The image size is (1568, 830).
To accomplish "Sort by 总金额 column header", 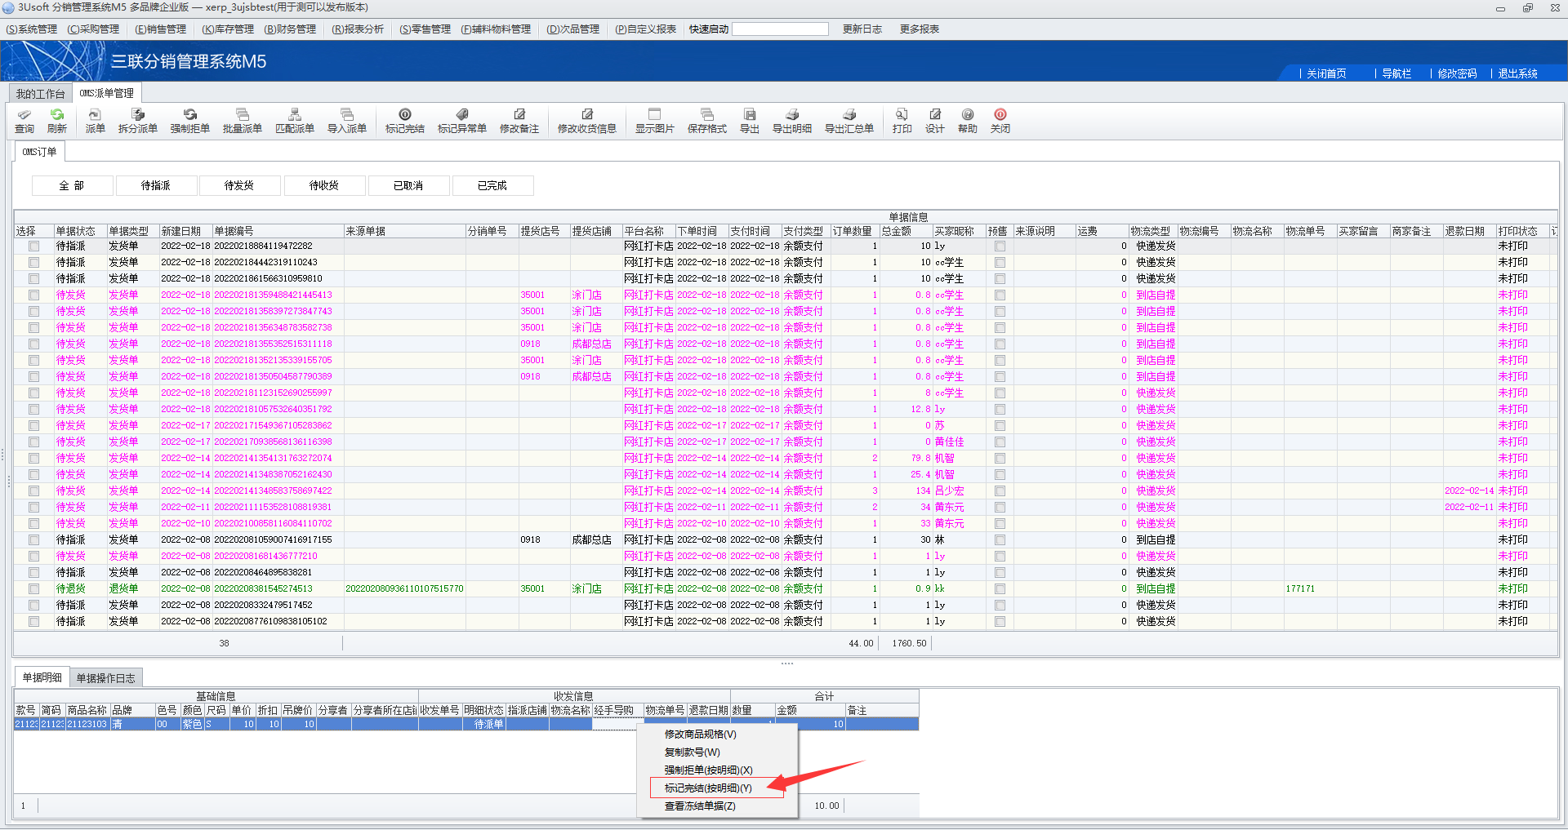I will point(906,231).
